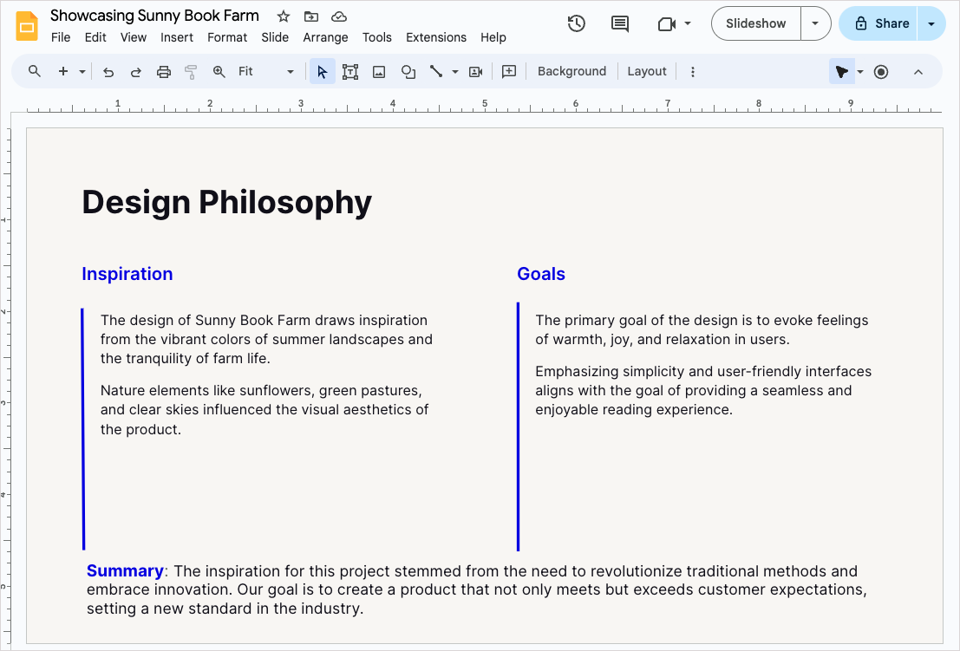Click the record slideshow circle icon

pyautogui.click(x=881, y=72)
